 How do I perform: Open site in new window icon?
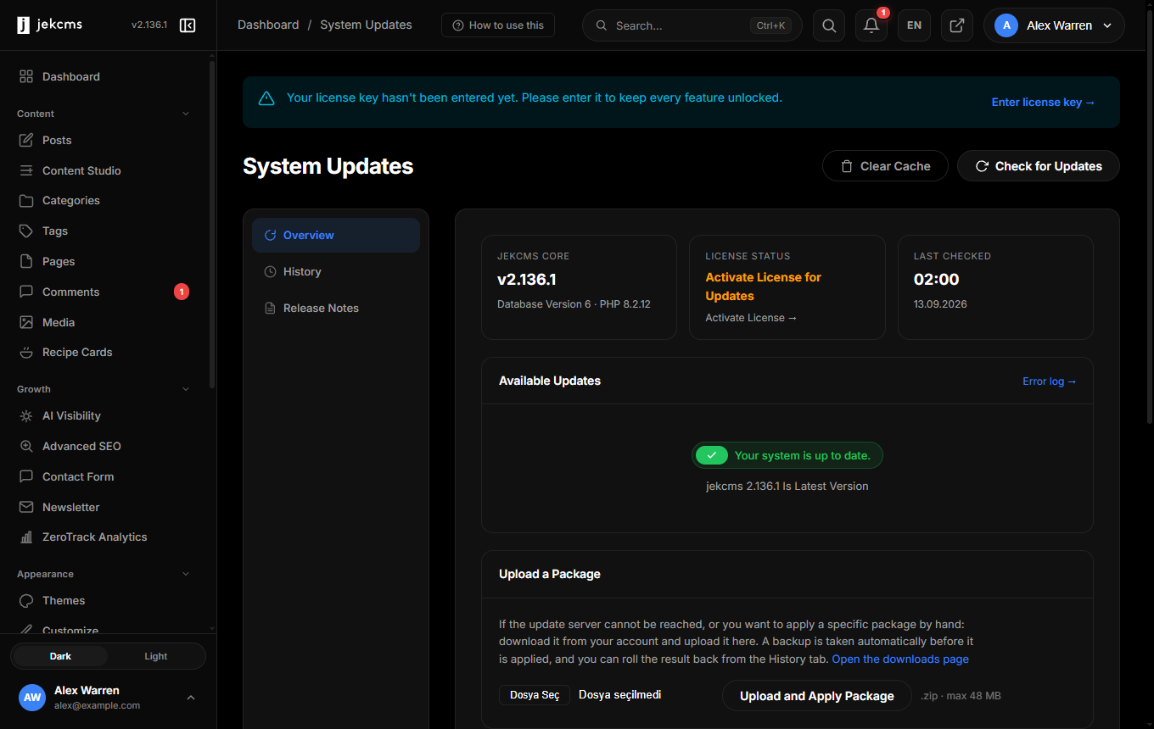(x=956, y=25)
